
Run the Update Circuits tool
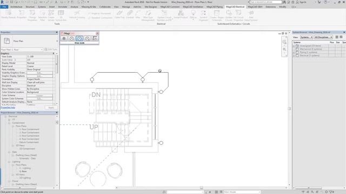229,16
